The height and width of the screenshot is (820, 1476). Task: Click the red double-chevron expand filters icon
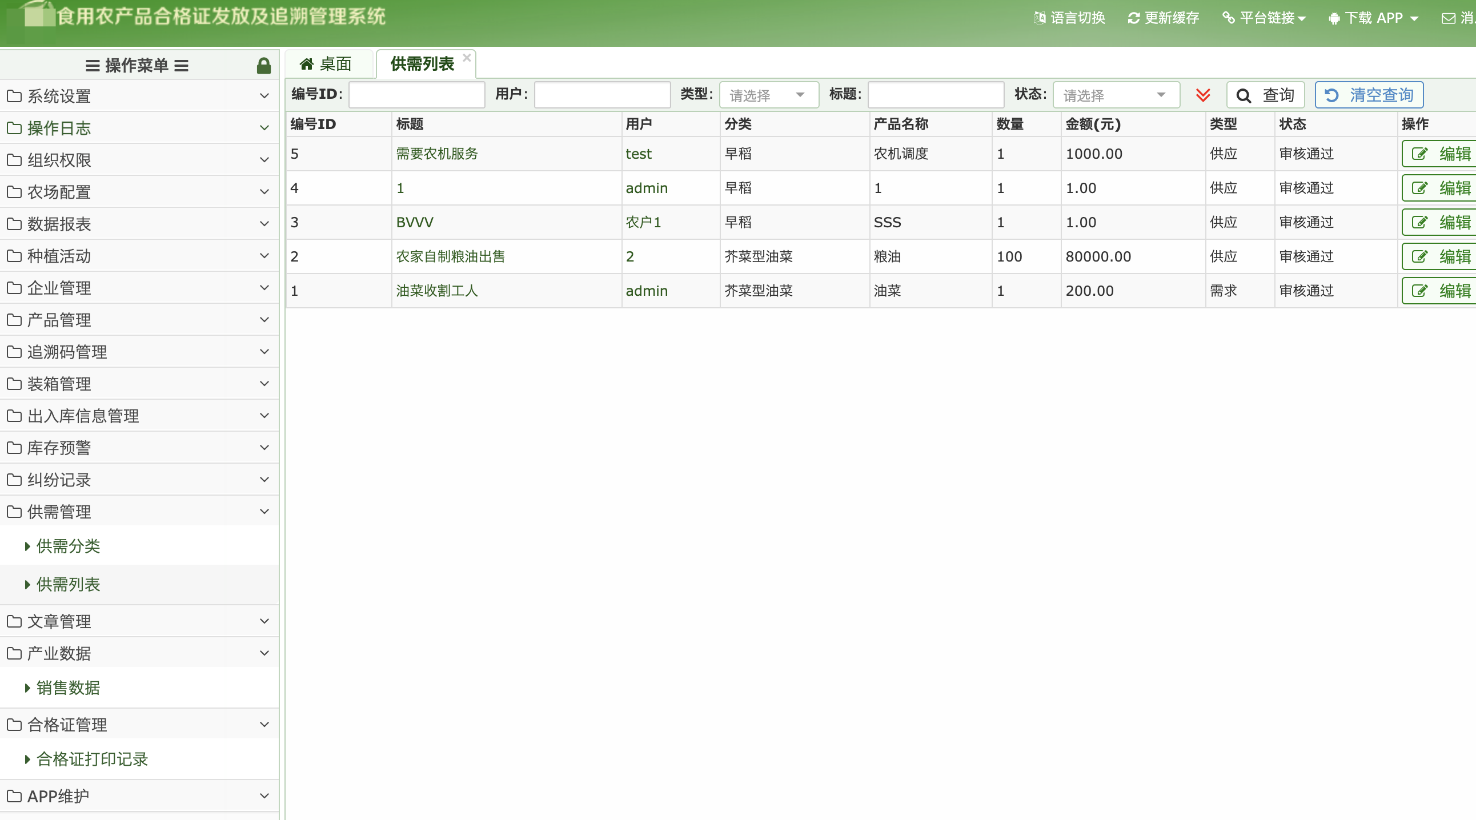(1203, 95)
